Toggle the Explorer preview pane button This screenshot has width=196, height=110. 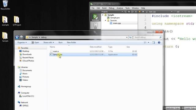pyautogui.click(x=153, y=42)
